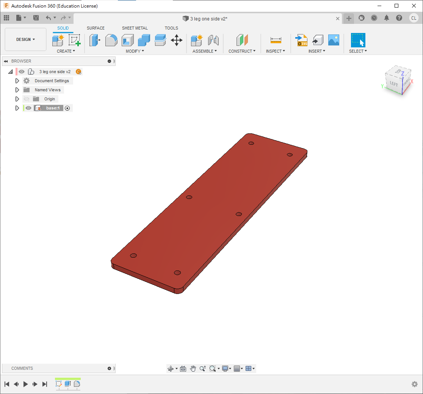Click the Insert SVG icon

click(301, 40)
